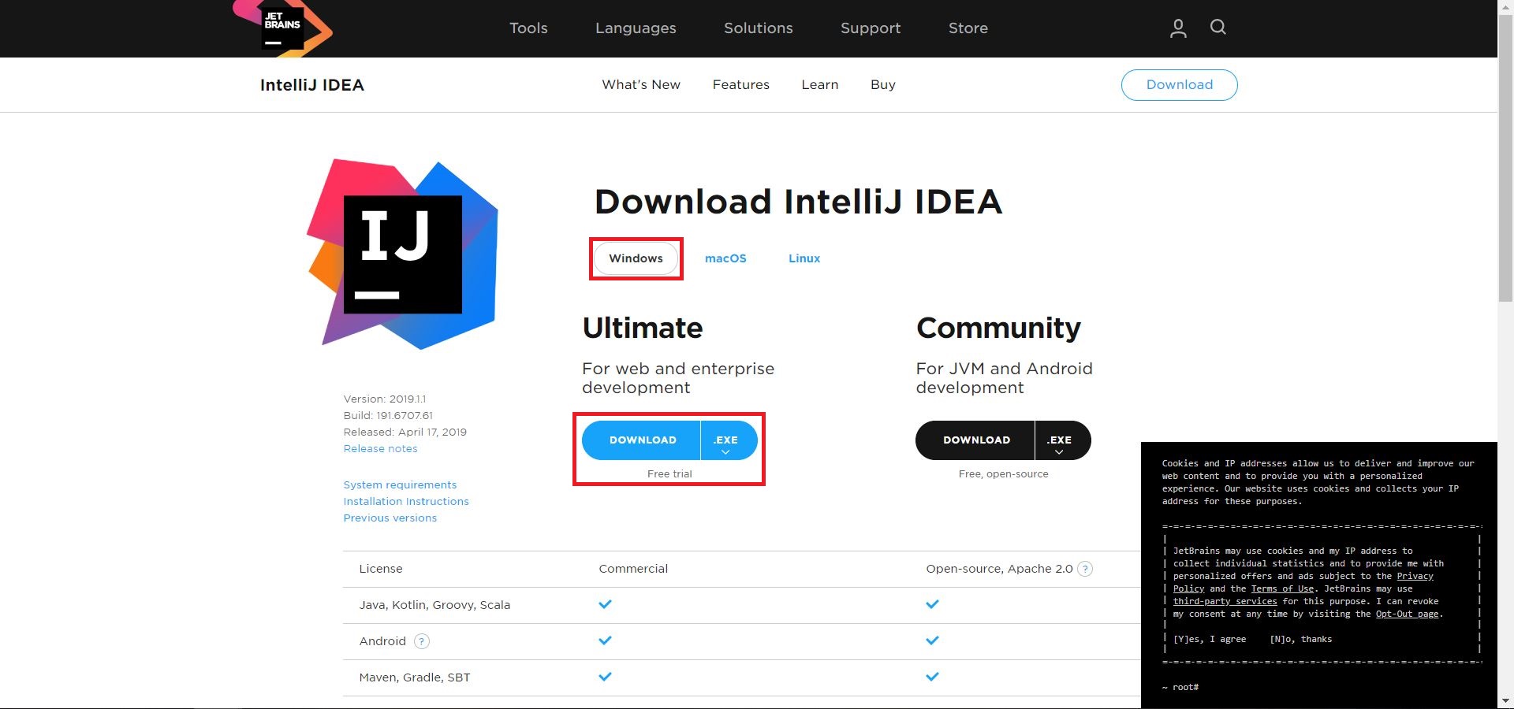Click Community checkmark for Java, Kotlin, Groovy, Scala
1514x709 pixels.
(x=932, y=604)
